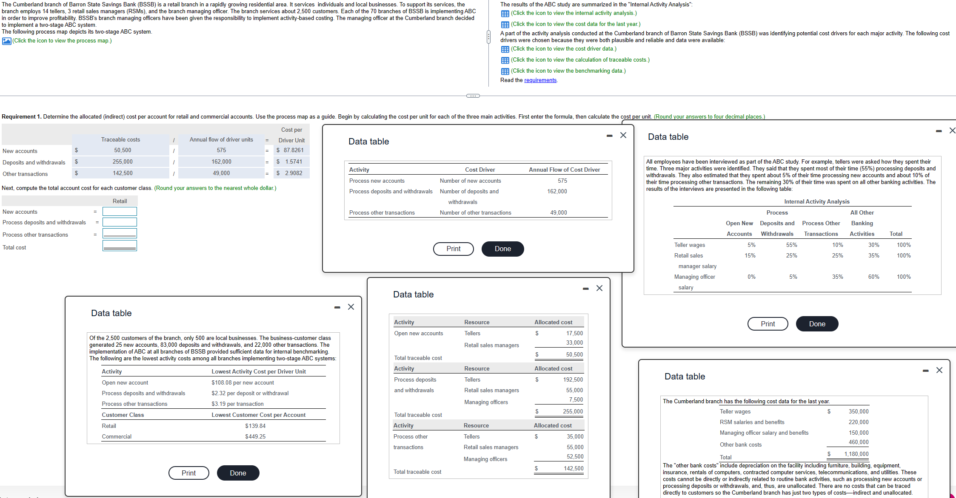Close the traceable costs Data table dialog
Screen dimensions: 956x498
point(599,288)
